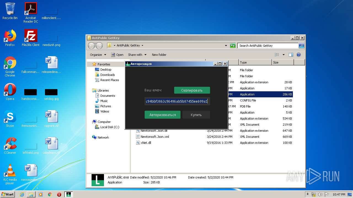Select releasedima Word document icon
The width and height of the screenshot is (353, 198).
coord(51,65)
